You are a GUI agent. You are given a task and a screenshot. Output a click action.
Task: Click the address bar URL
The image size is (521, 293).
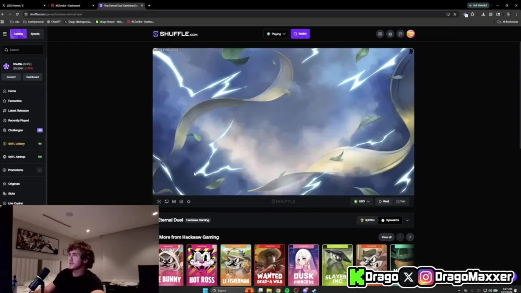click(56, 14)
